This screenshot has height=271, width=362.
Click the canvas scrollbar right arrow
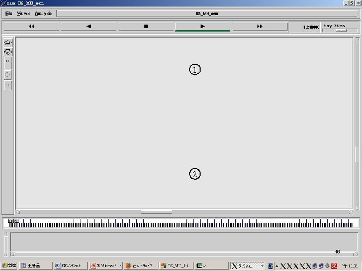point(350,212)
